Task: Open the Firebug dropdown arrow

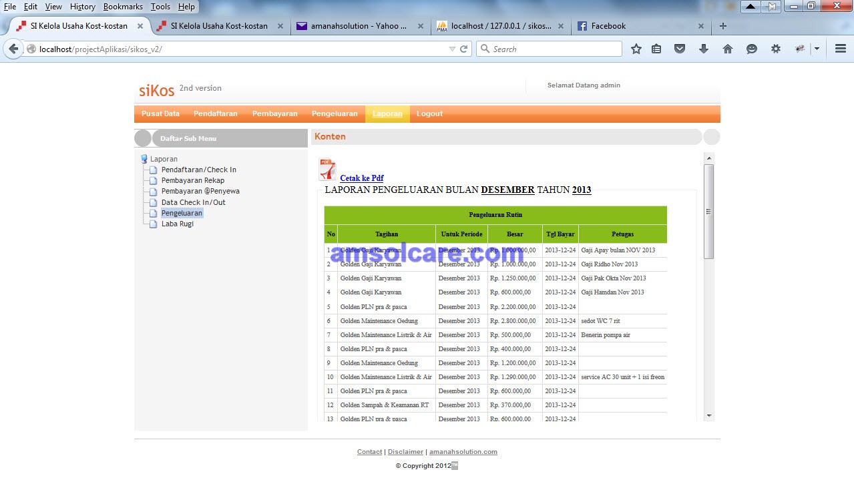Action: pos(817,49)
